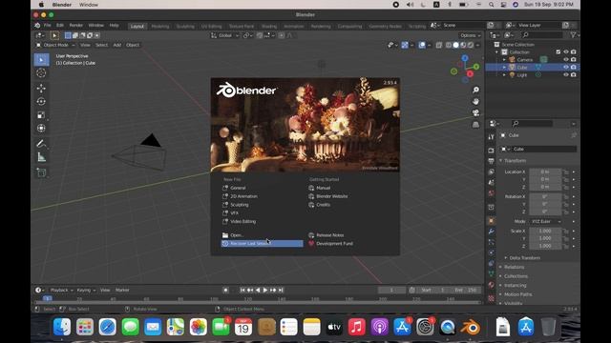Screen dimensions: 611x343
Task: Toggle visibility eye for Light object
Action: pyautogui.click(x=566, y=74)
